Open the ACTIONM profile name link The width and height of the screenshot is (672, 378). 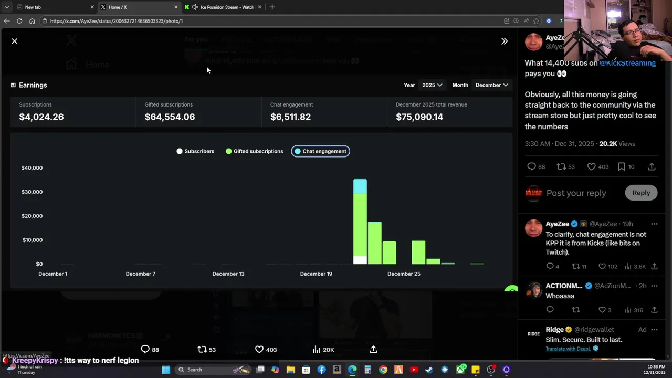click(564, 286)
